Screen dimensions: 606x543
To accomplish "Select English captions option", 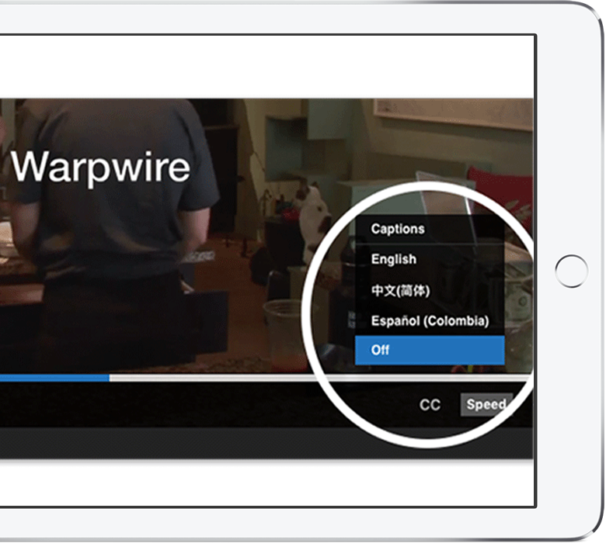I will [430, 259].
